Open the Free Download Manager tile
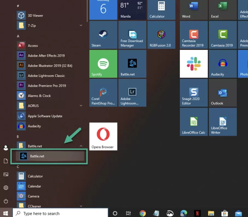The image size is (248, 217). [x=132, y=35]
